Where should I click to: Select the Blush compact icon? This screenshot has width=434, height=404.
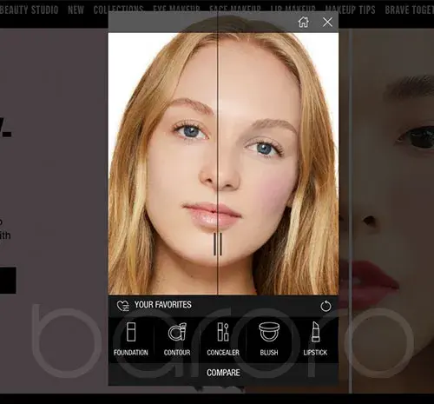pos(269,332)
